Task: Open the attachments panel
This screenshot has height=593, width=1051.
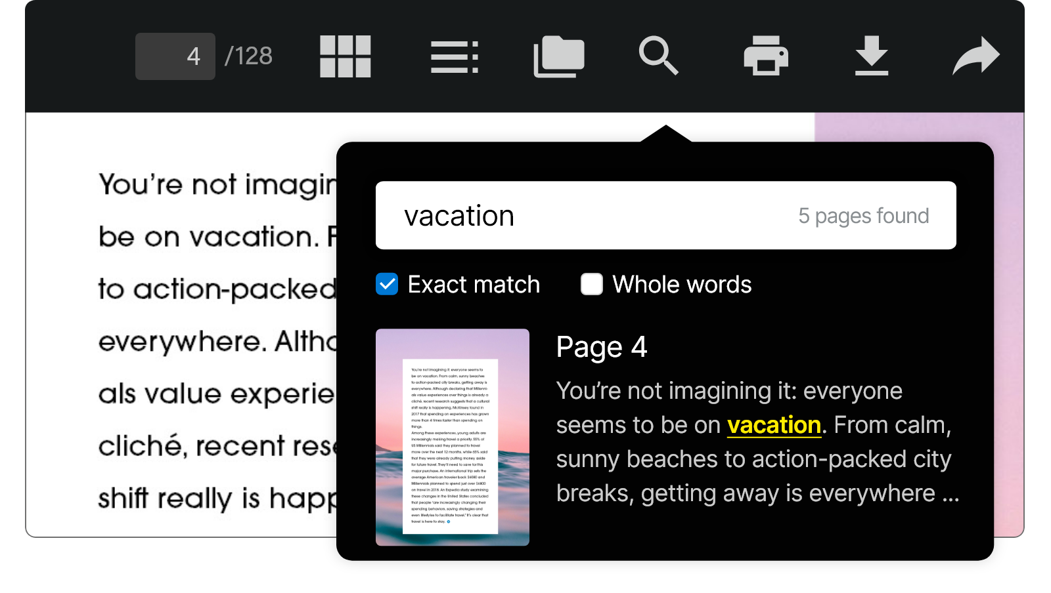Action: click(x=557, y=57)
